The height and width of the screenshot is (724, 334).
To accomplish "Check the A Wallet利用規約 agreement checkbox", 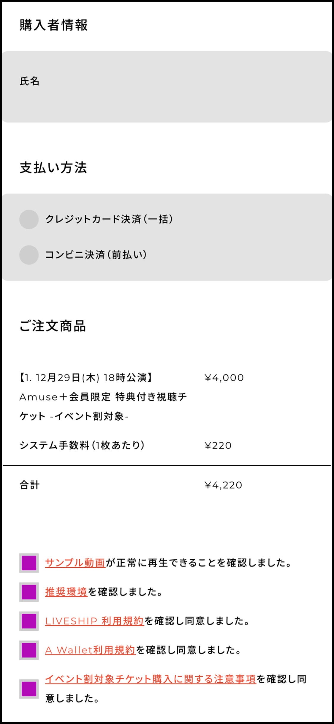I will click(29, 650).
